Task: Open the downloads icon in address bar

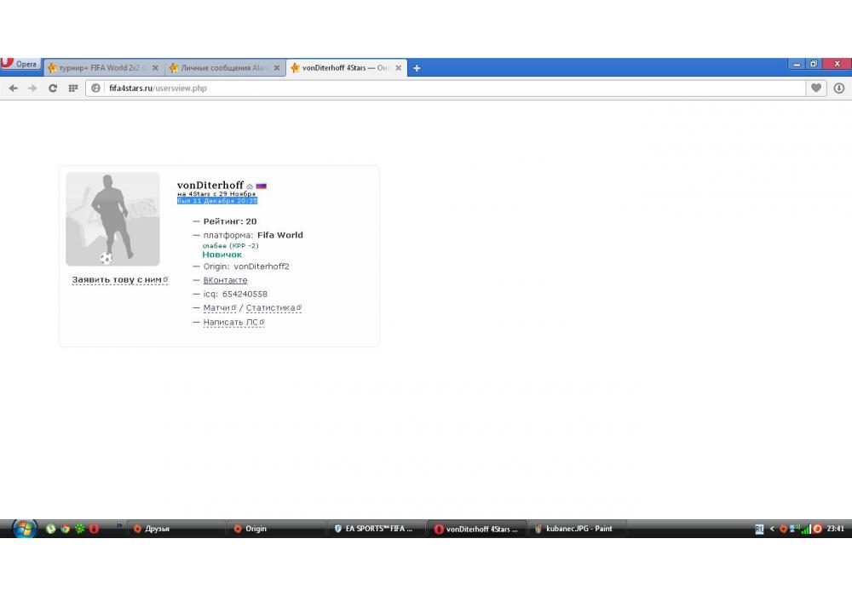Action: pyautogui.click(x=839, y=88)
